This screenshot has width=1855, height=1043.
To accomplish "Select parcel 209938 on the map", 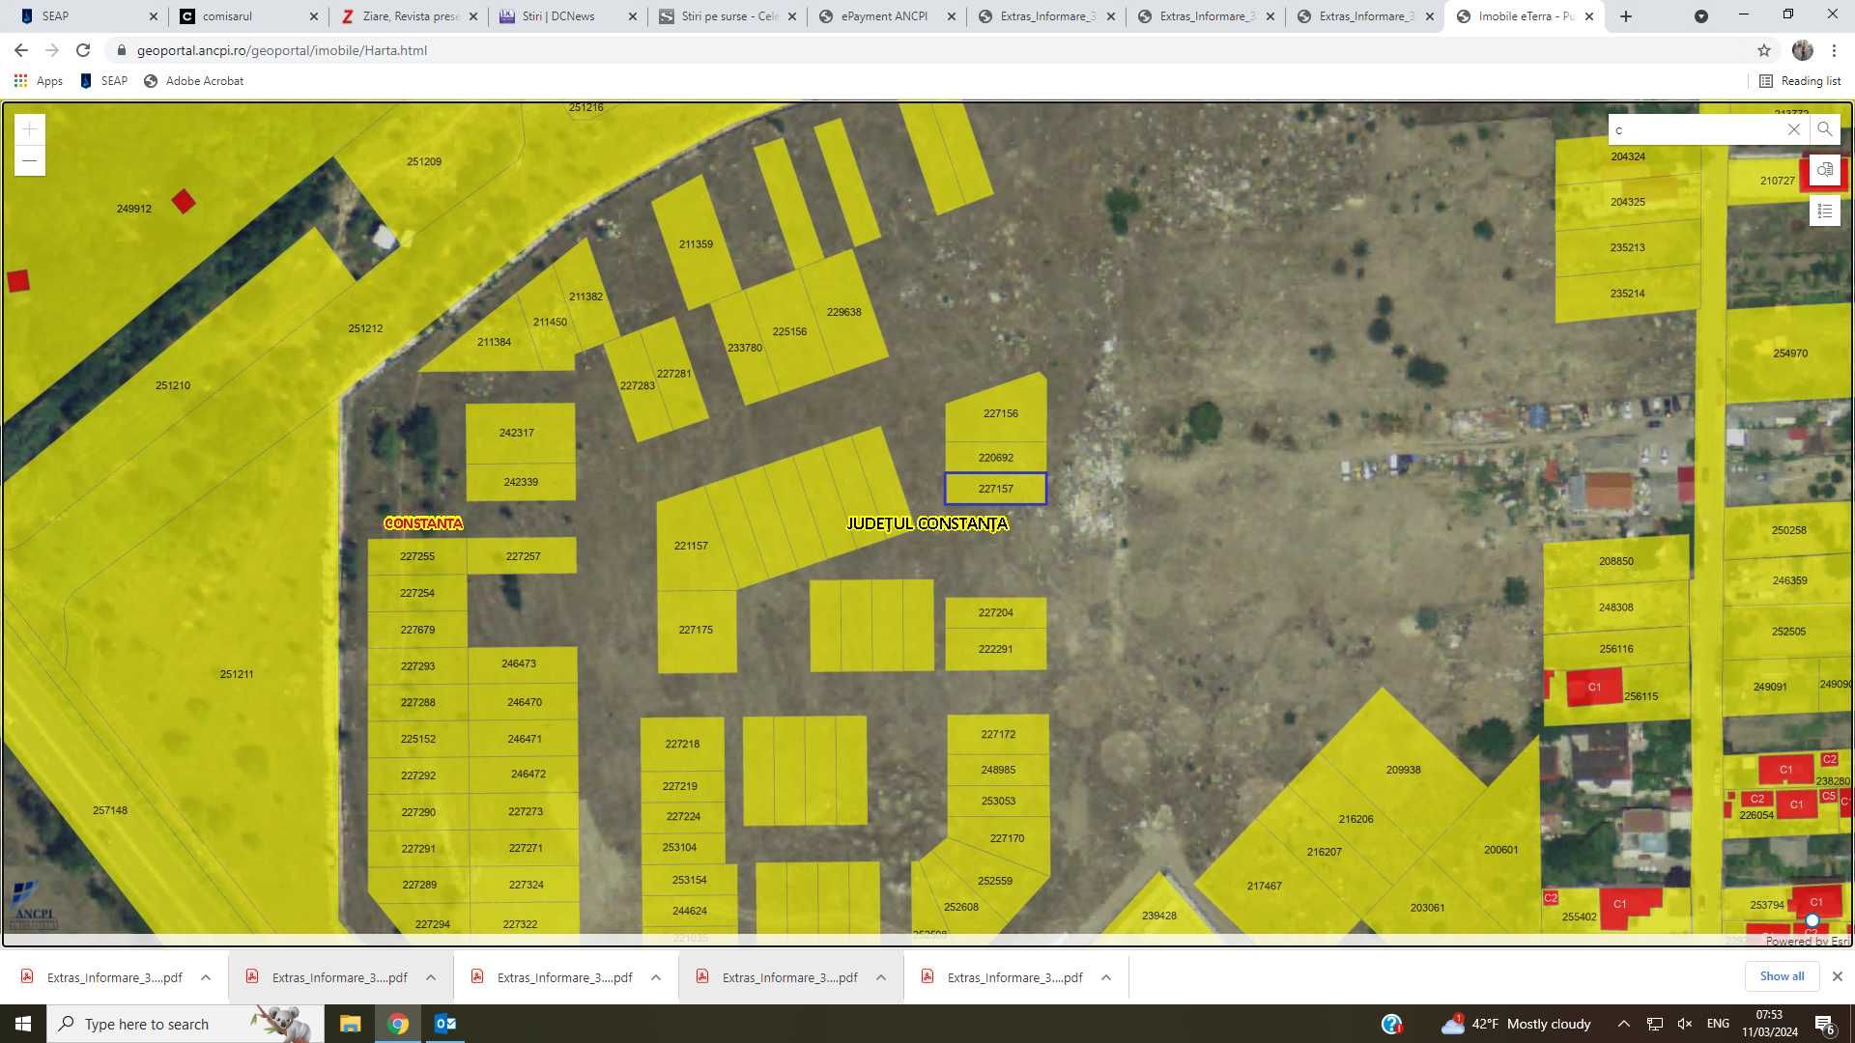I will point(1403,770).
